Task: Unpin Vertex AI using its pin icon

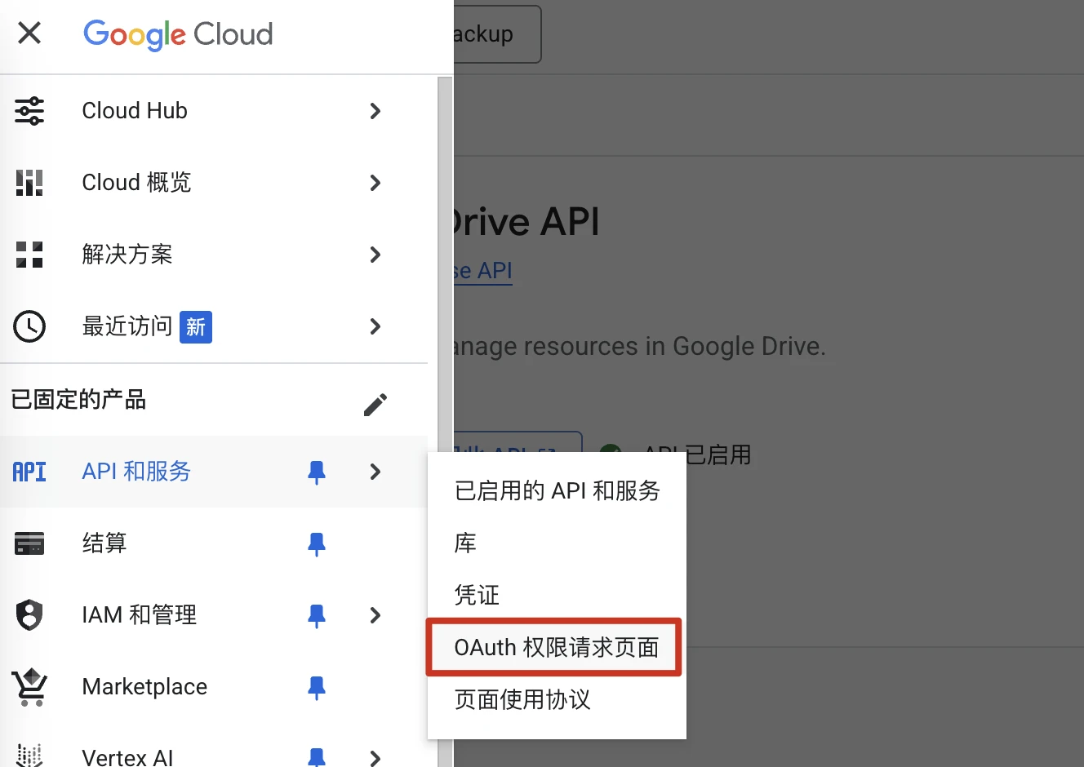Action: click(317, 757)
